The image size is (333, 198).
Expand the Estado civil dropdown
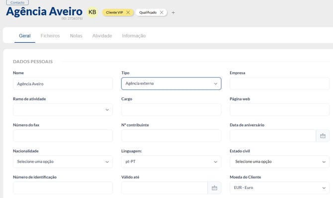[279, 162]
